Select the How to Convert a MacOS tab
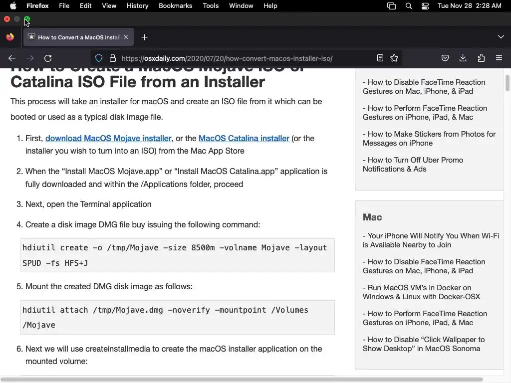Viewport: 511px width, 383px height. point(78,37)
